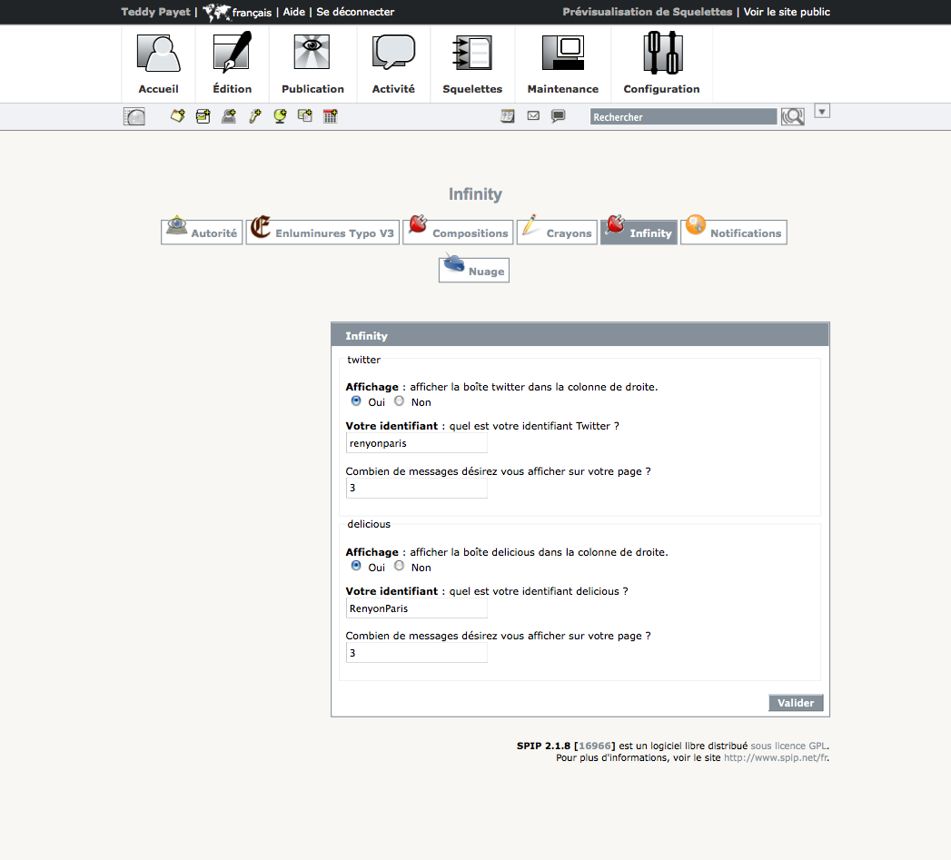Select Non for delicious box display
The width and height of the screenshot is (951, 860).
400,566
